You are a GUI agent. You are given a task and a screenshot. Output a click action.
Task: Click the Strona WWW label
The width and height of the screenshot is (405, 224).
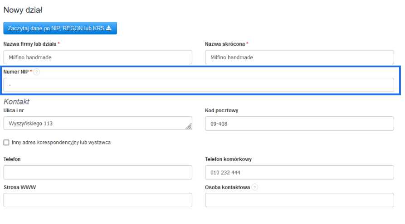click(x=20, y=187)
